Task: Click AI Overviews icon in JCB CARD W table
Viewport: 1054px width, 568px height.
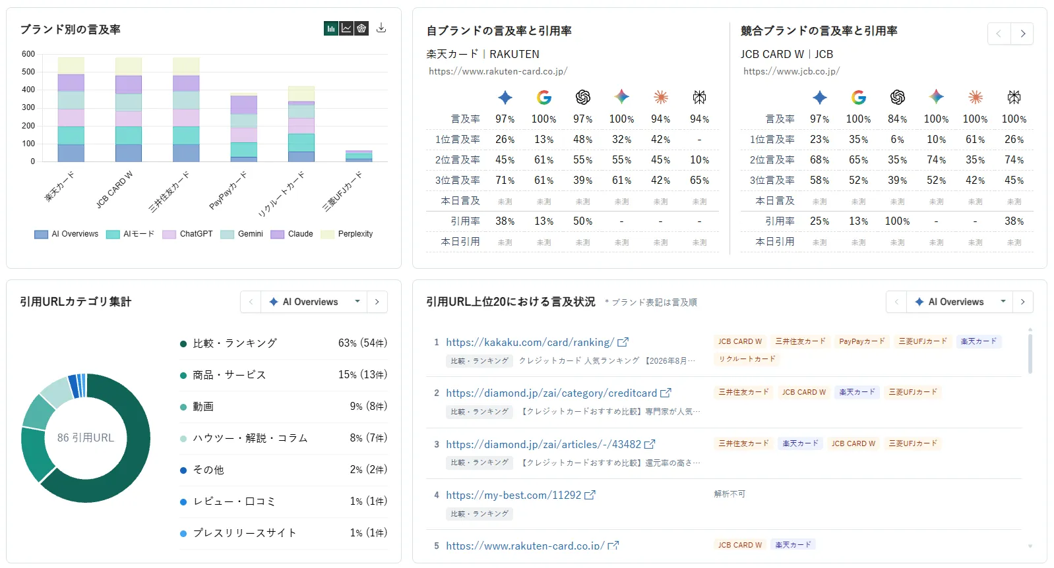Action: (x=820, y=98)
